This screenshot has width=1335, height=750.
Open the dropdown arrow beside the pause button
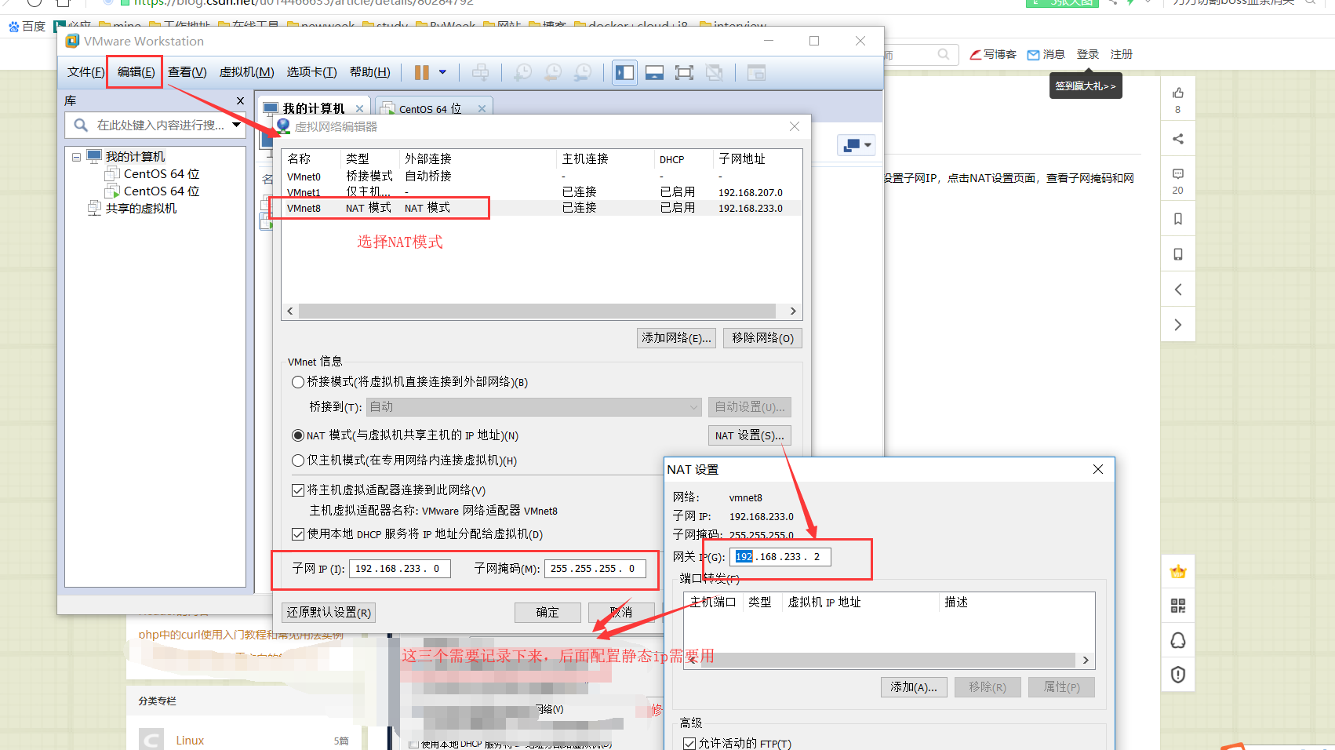[x=442, y=72]
